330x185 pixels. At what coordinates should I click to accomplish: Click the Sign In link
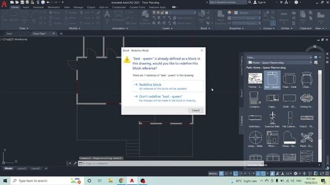point(261,2)
